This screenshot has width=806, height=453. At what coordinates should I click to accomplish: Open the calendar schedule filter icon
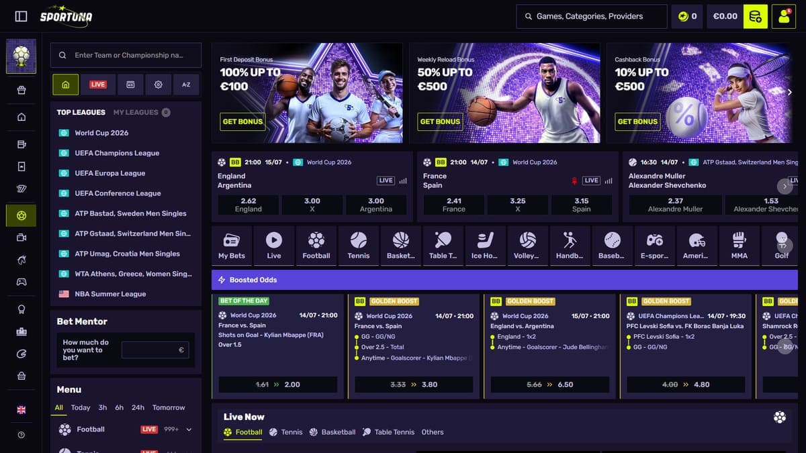(x=130, y=85)
